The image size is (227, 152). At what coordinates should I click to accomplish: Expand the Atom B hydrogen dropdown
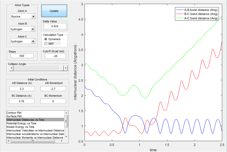point(22,29)
